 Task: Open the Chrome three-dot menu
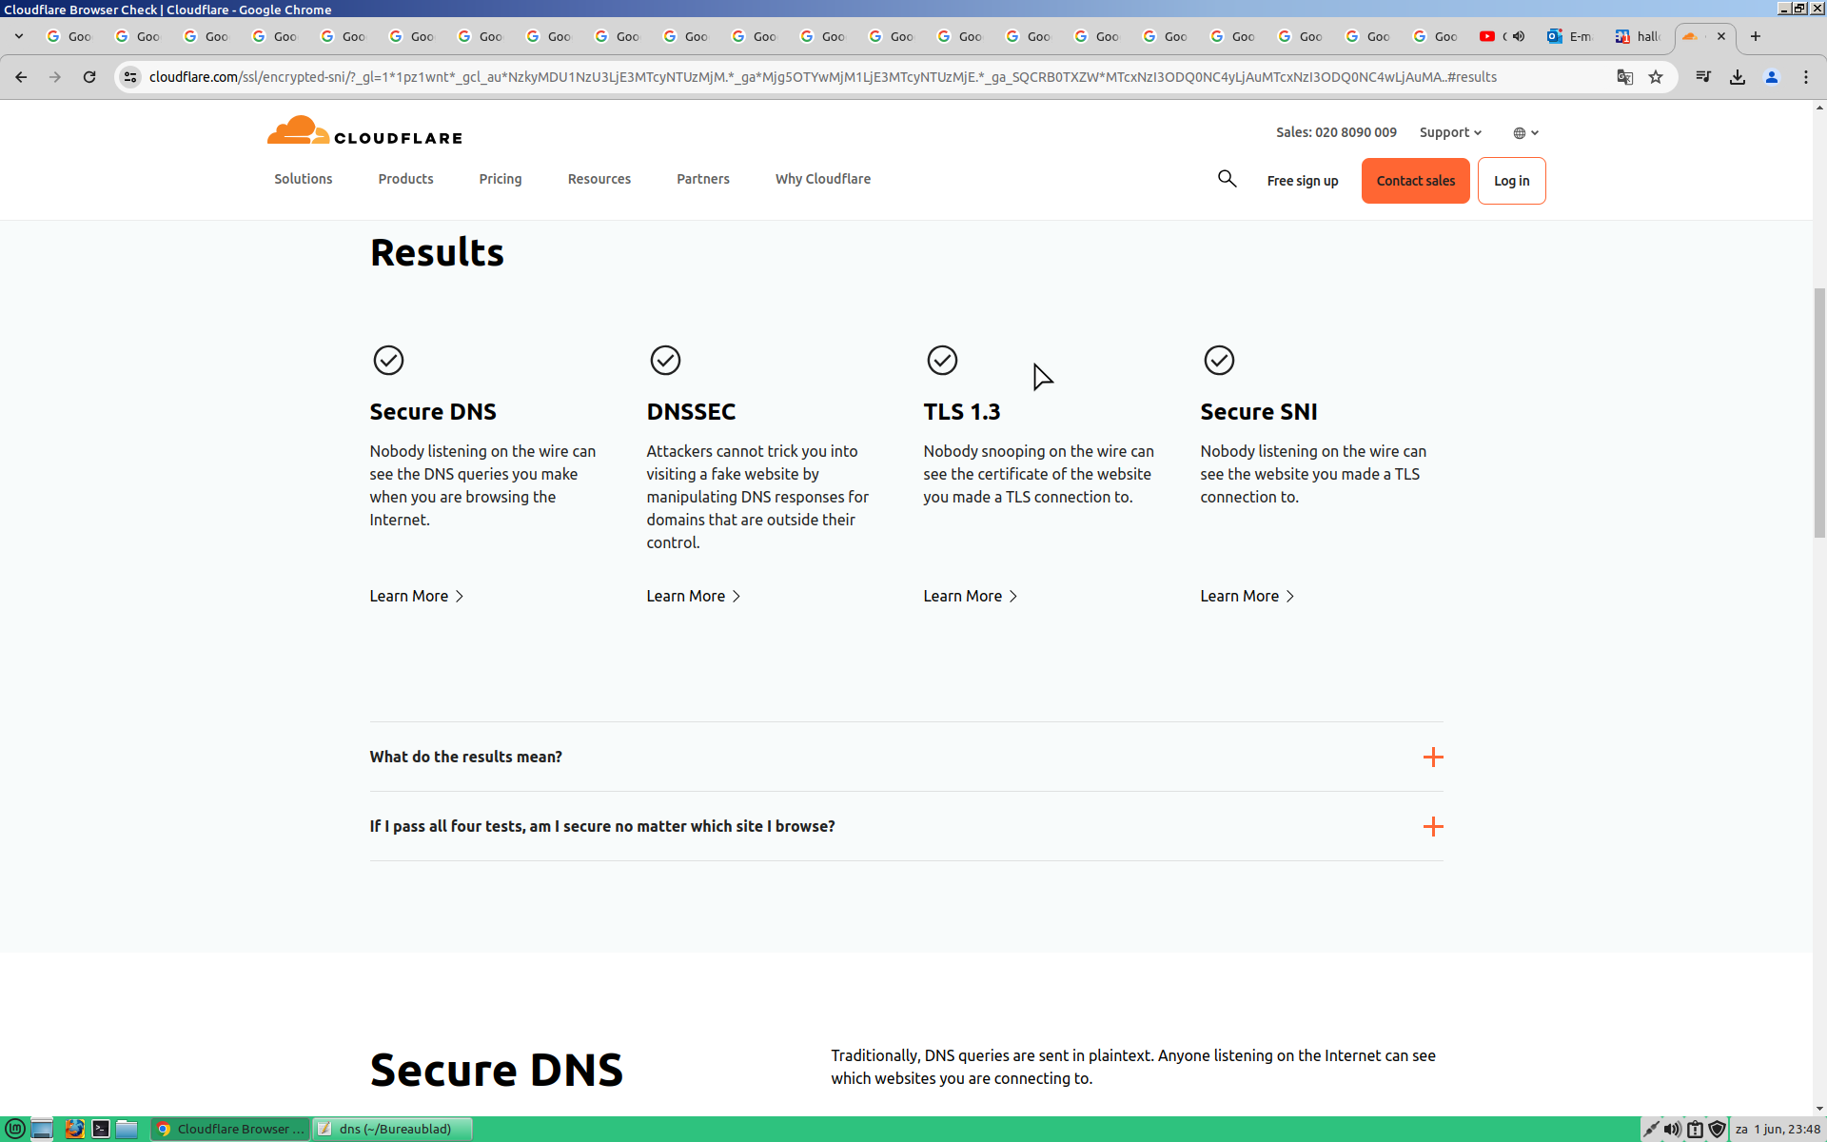click(1806, 77)
